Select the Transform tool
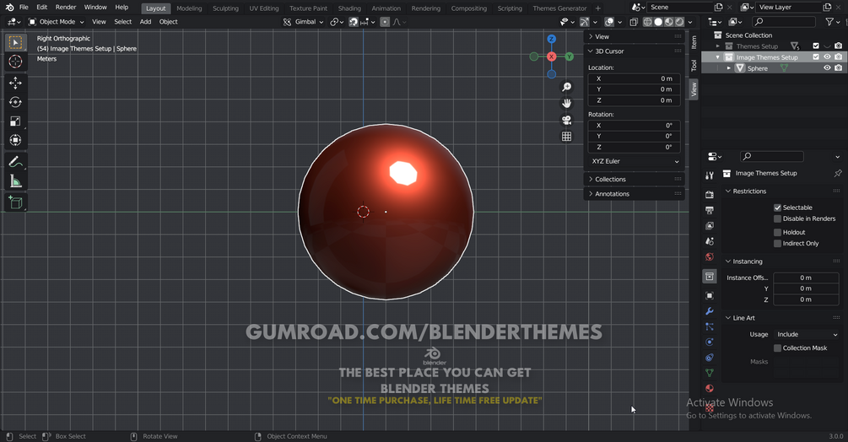Screen dimensions: 848x442 pyautogui.click(x=15, y=140)
